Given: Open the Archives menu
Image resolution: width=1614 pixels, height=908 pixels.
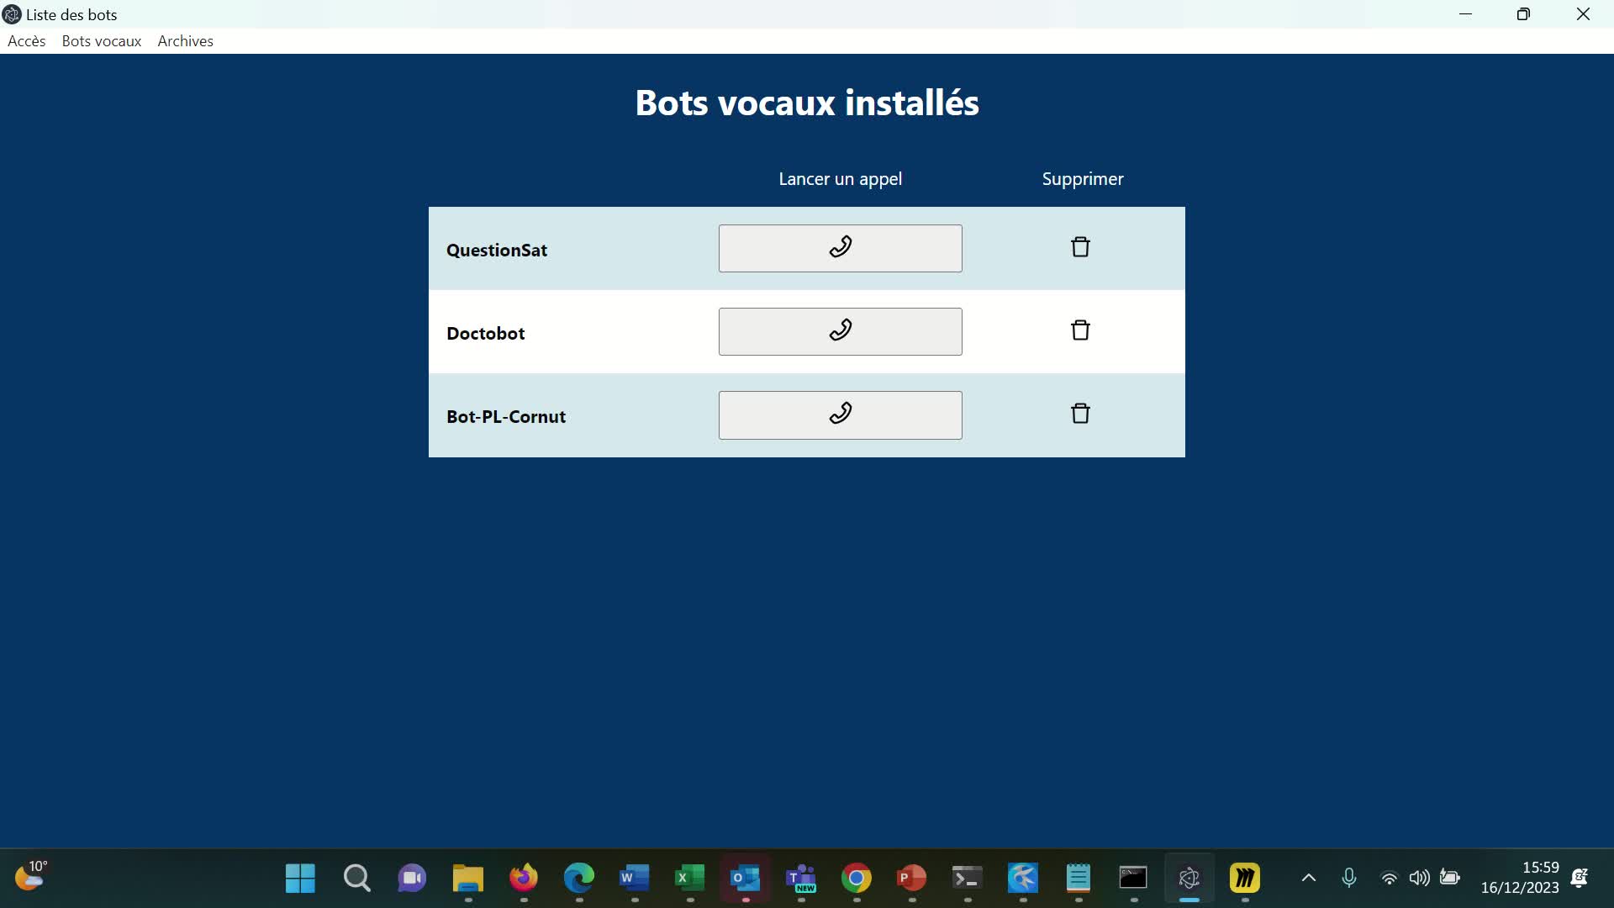Looking at the screenshot, I should [x=185, y=41].
